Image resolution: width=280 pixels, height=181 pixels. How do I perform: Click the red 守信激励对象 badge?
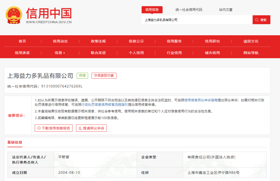coord(104,76)
